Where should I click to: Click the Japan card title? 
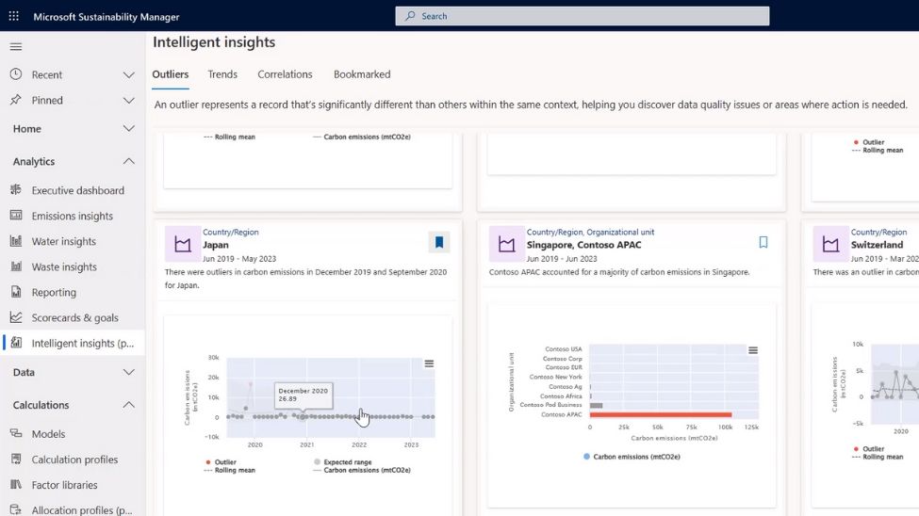pos(216,245)
